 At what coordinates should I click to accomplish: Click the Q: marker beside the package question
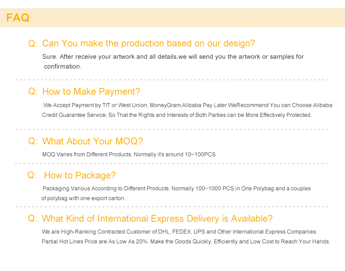point(32,175)
